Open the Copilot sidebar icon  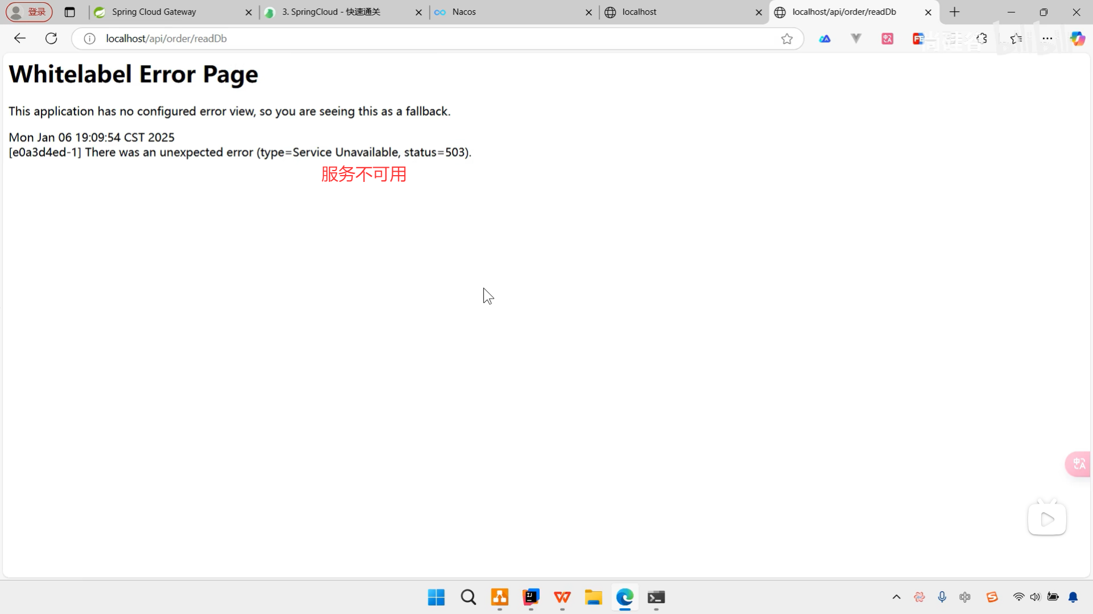point(1077,39)
